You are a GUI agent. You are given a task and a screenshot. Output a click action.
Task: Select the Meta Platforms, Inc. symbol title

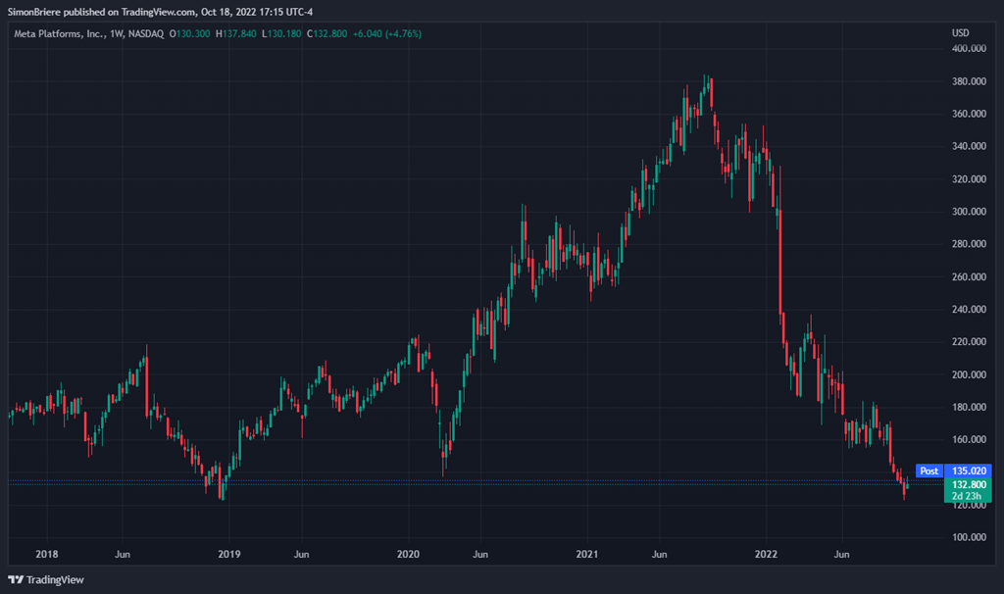coord(57,33)
